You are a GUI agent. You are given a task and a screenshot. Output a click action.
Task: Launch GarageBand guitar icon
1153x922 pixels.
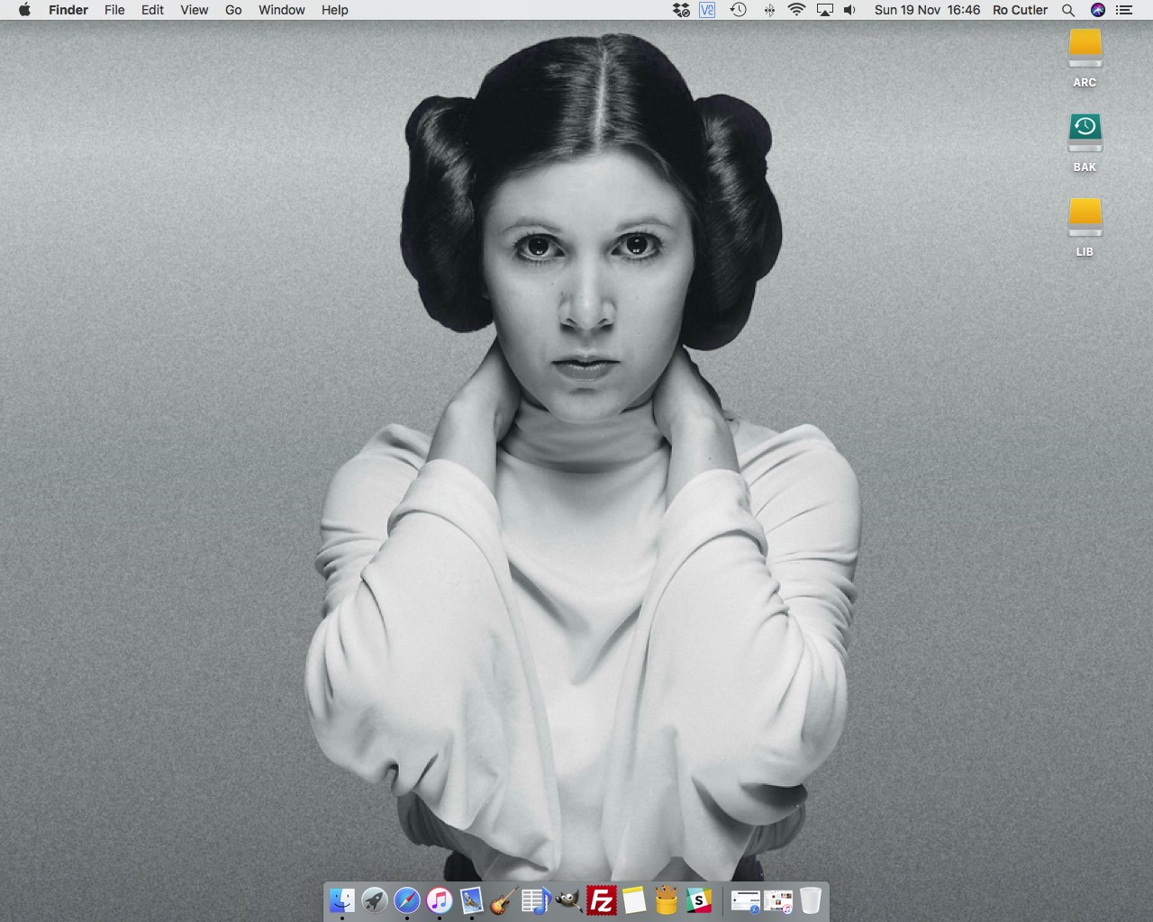coord(504,899)
